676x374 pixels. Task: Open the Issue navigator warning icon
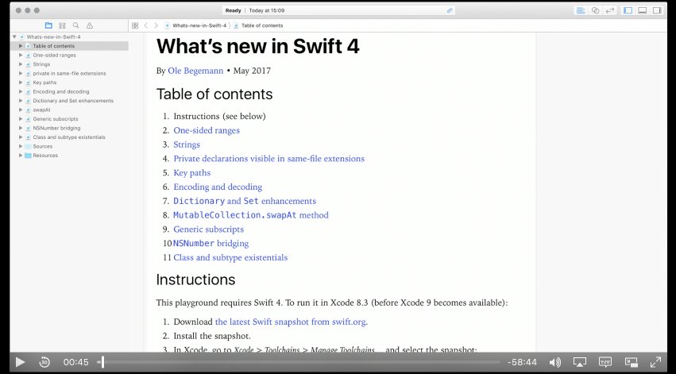pos(90,25)
